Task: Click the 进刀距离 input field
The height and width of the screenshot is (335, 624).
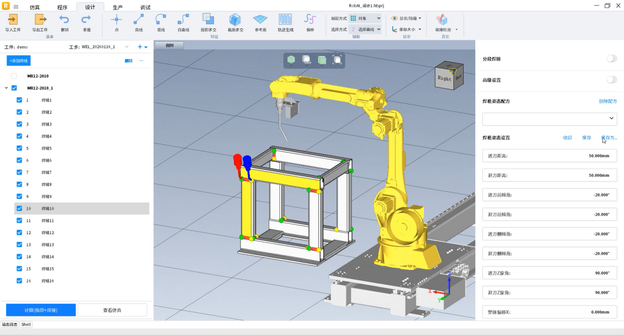Action: coord(549,156)
